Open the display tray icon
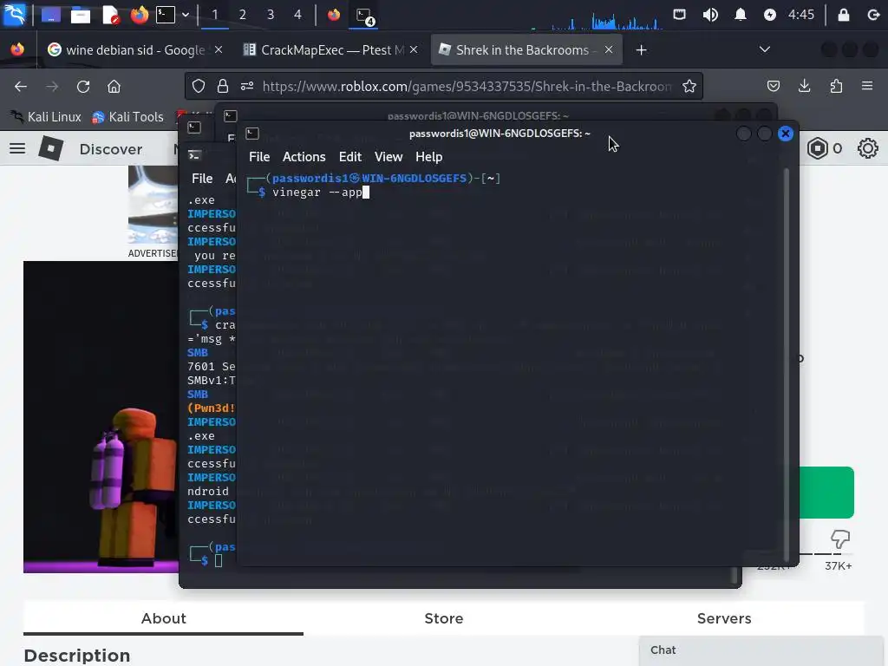The height and width of the screenshot is (666, 888). pyautogui.click(x=679, y=14)
